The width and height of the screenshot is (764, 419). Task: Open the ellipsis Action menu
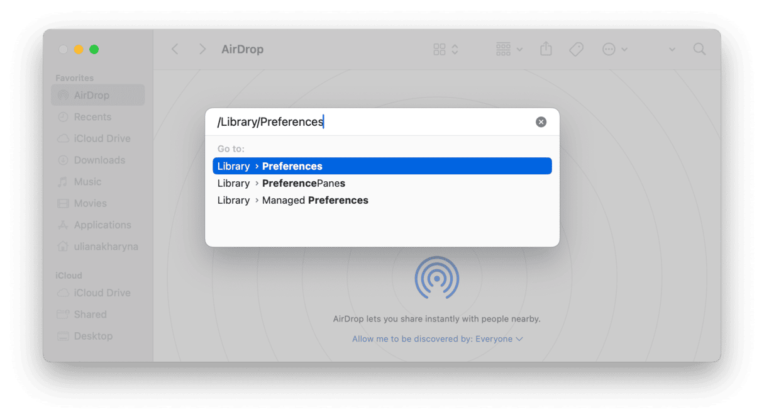tap(614, 49)
